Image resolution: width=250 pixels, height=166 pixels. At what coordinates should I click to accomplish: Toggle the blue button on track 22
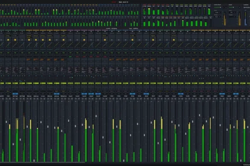[x=132, y=94]
